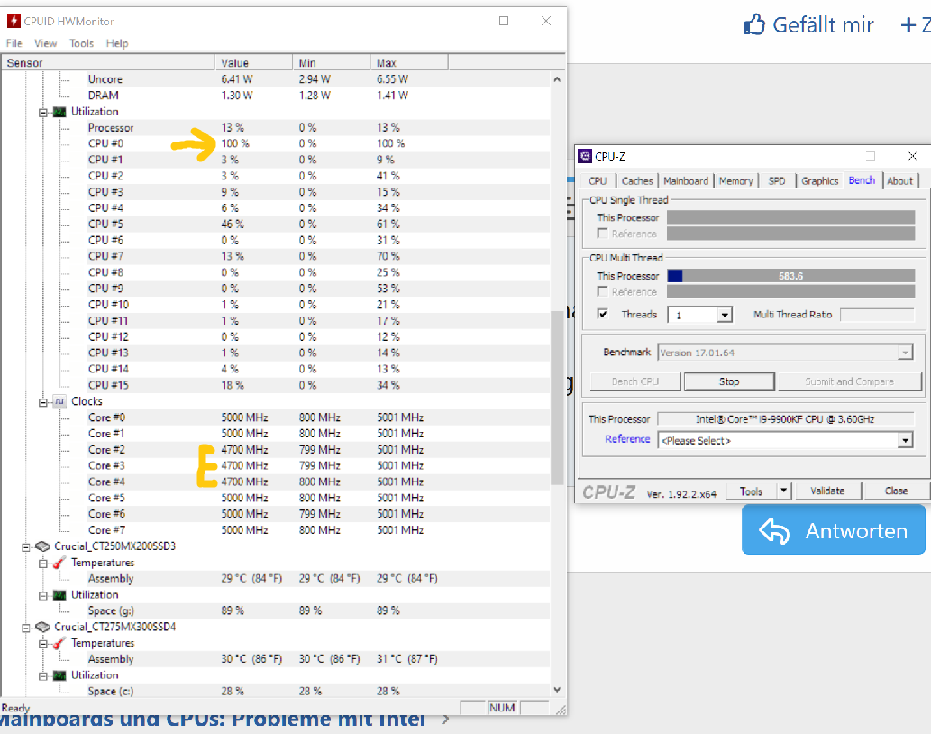Collapse Utilization above Space (g:)
The image size is (931, 734).
(x=42, y=596)
